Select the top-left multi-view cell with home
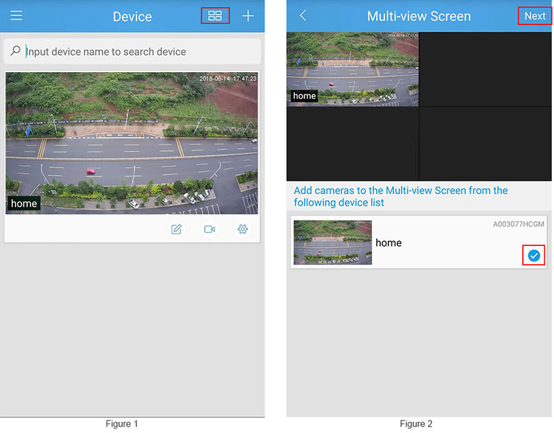 click(x=352, y=69)
